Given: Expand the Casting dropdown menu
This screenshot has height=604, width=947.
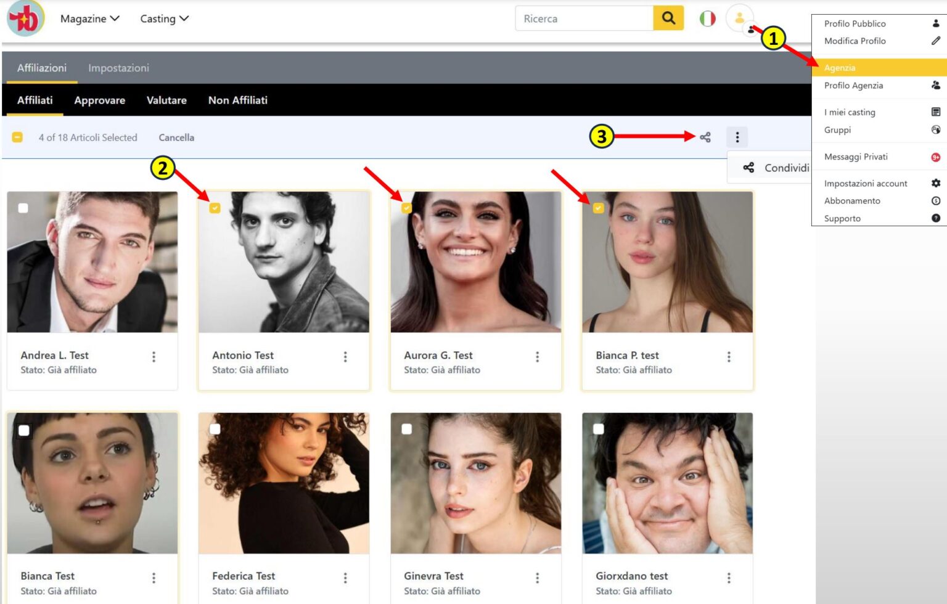Looking at the screenshot, I should [x=164, y=18].
